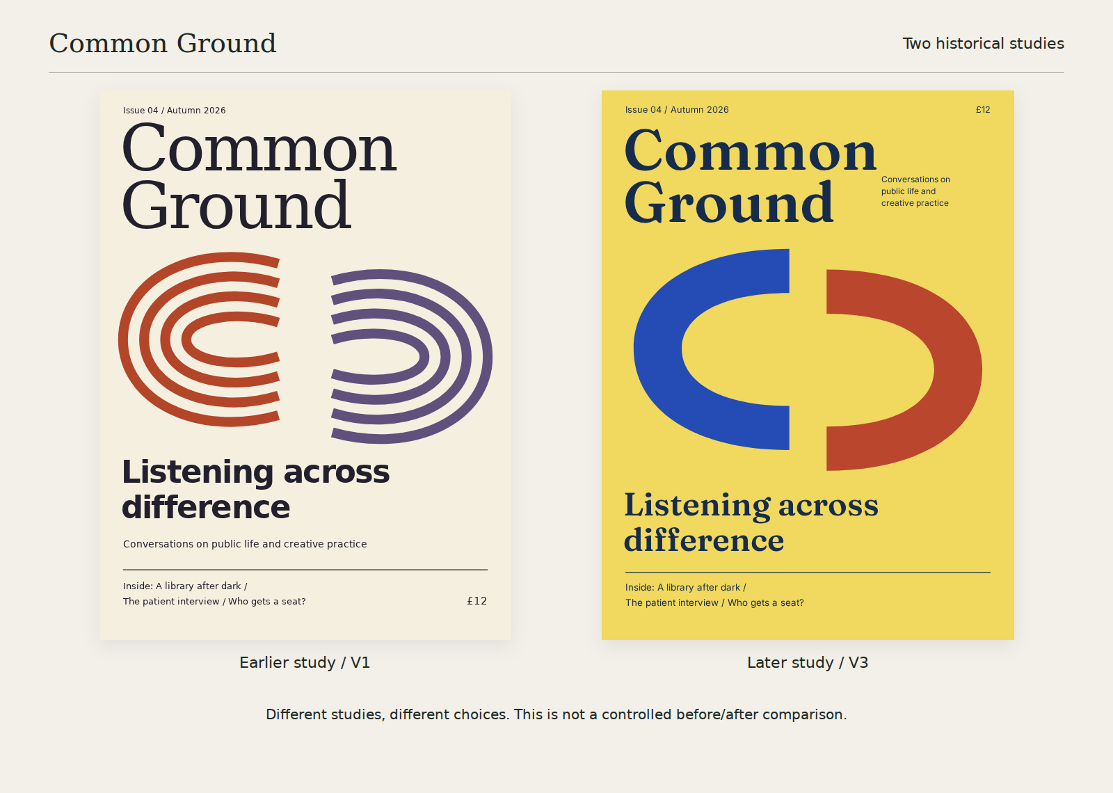The image size is (1113, 793).
Task: Click the V1 'Inside: A library after dark' line
Action: [185, 586]
